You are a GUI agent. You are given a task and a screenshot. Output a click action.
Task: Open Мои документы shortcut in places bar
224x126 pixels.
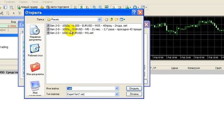(x=35, y=69)
